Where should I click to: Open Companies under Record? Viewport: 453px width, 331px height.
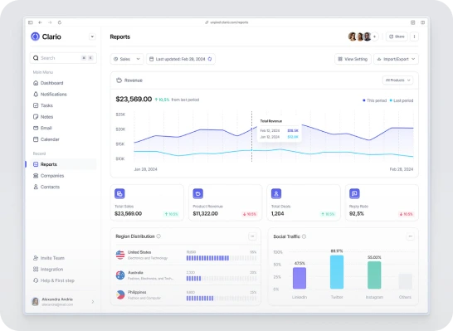click(63, 176)
